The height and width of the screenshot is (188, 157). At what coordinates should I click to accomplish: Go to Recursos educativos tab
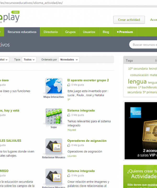tap(22, 32)
